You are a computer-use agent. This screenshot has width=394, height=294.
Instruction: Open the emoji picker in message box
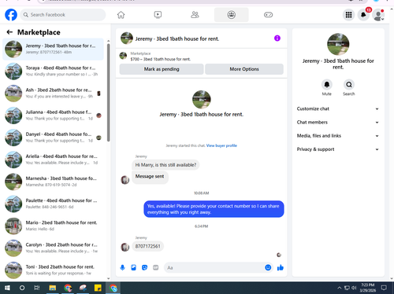tap(268, 267)
